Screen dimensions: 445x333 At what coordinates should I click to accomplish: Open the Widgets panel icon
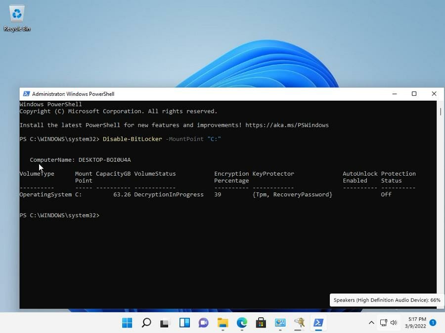[x=184, y=323]
